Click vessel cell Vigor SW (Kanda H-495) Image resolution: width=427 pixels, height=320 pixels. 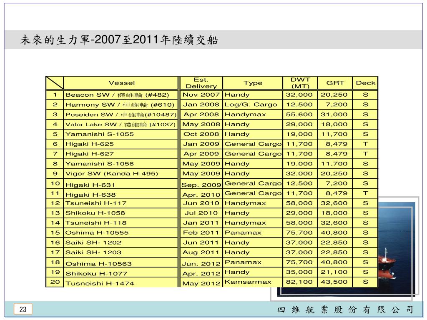[x=121, y=174]
